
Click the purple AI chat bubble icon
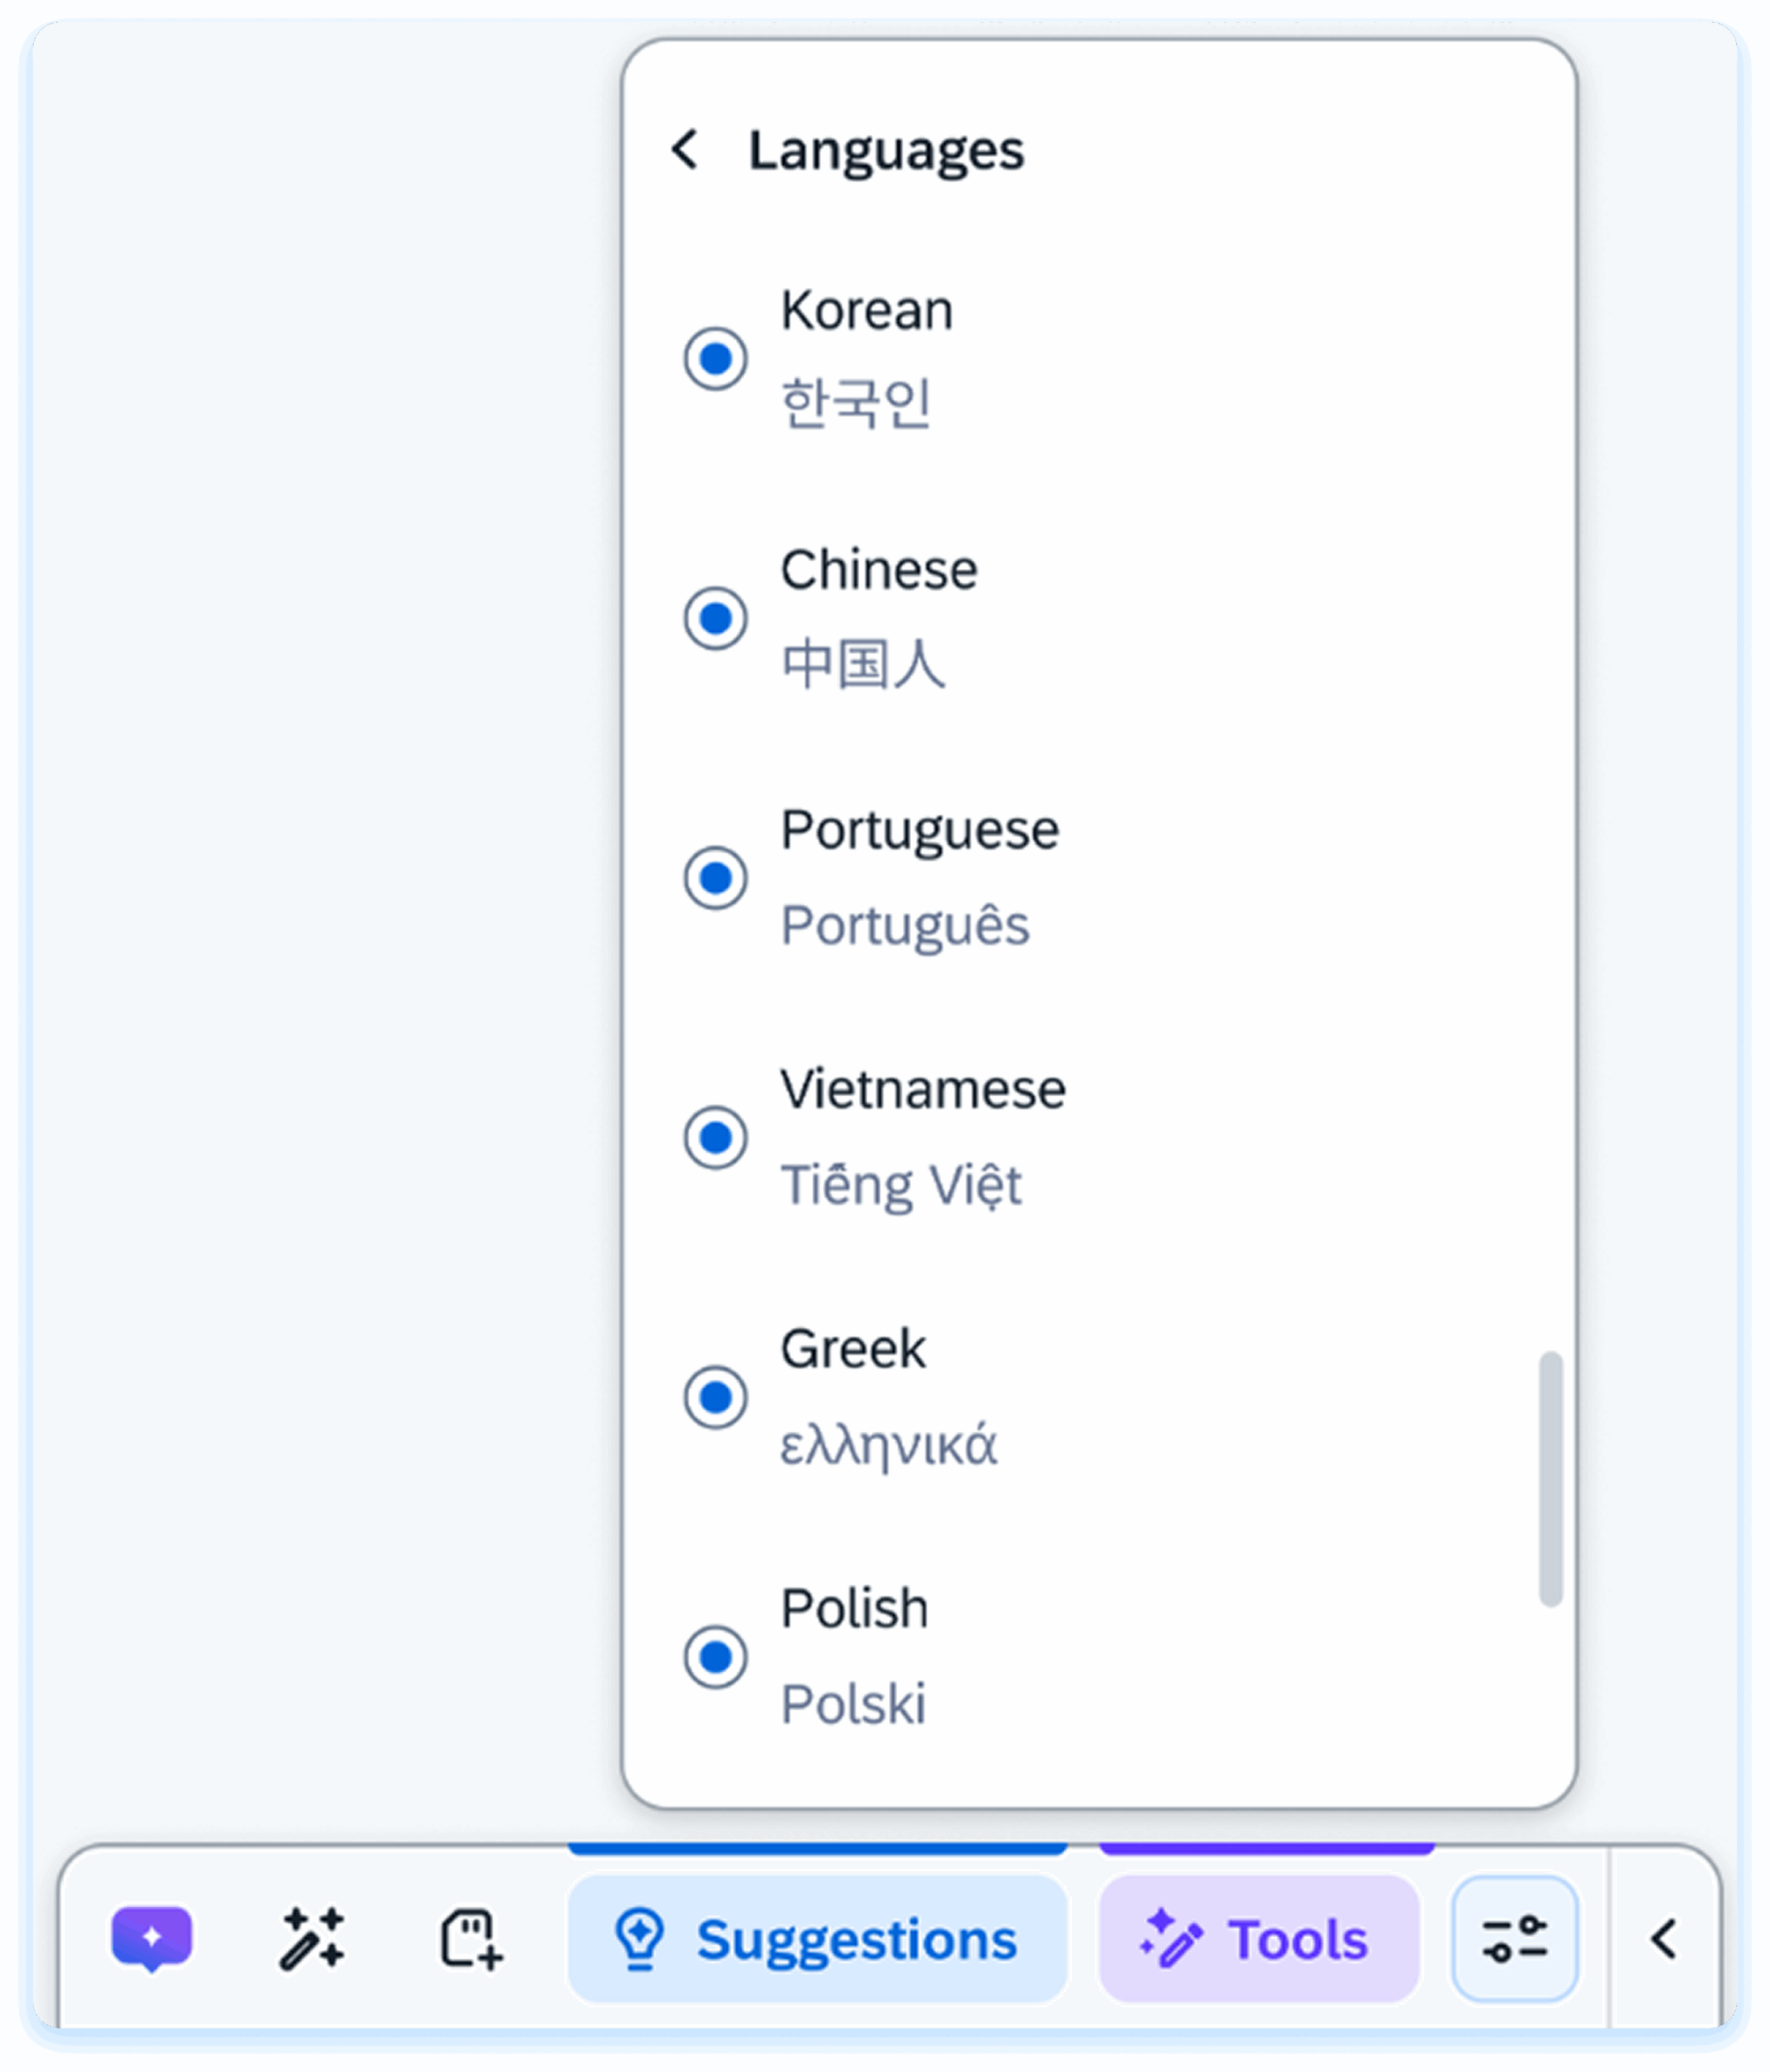151,1938
